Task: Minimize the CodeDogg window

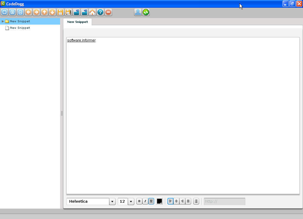Action: pyautogui.click(x=286, y=4)
